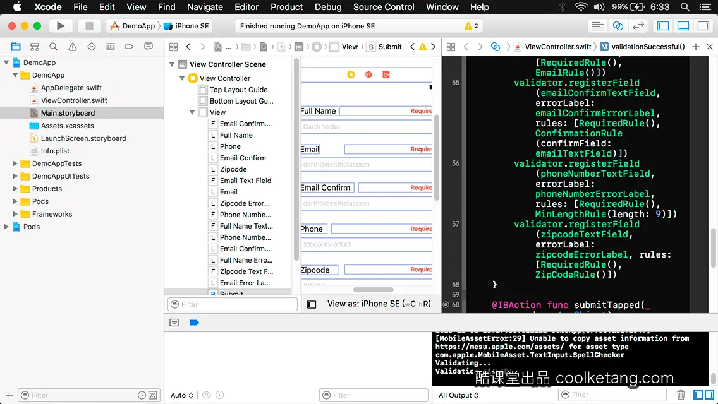Screen dimensions: 718x404
Task: Toggle source-control status filter icon
Action: tap(153, 395)
